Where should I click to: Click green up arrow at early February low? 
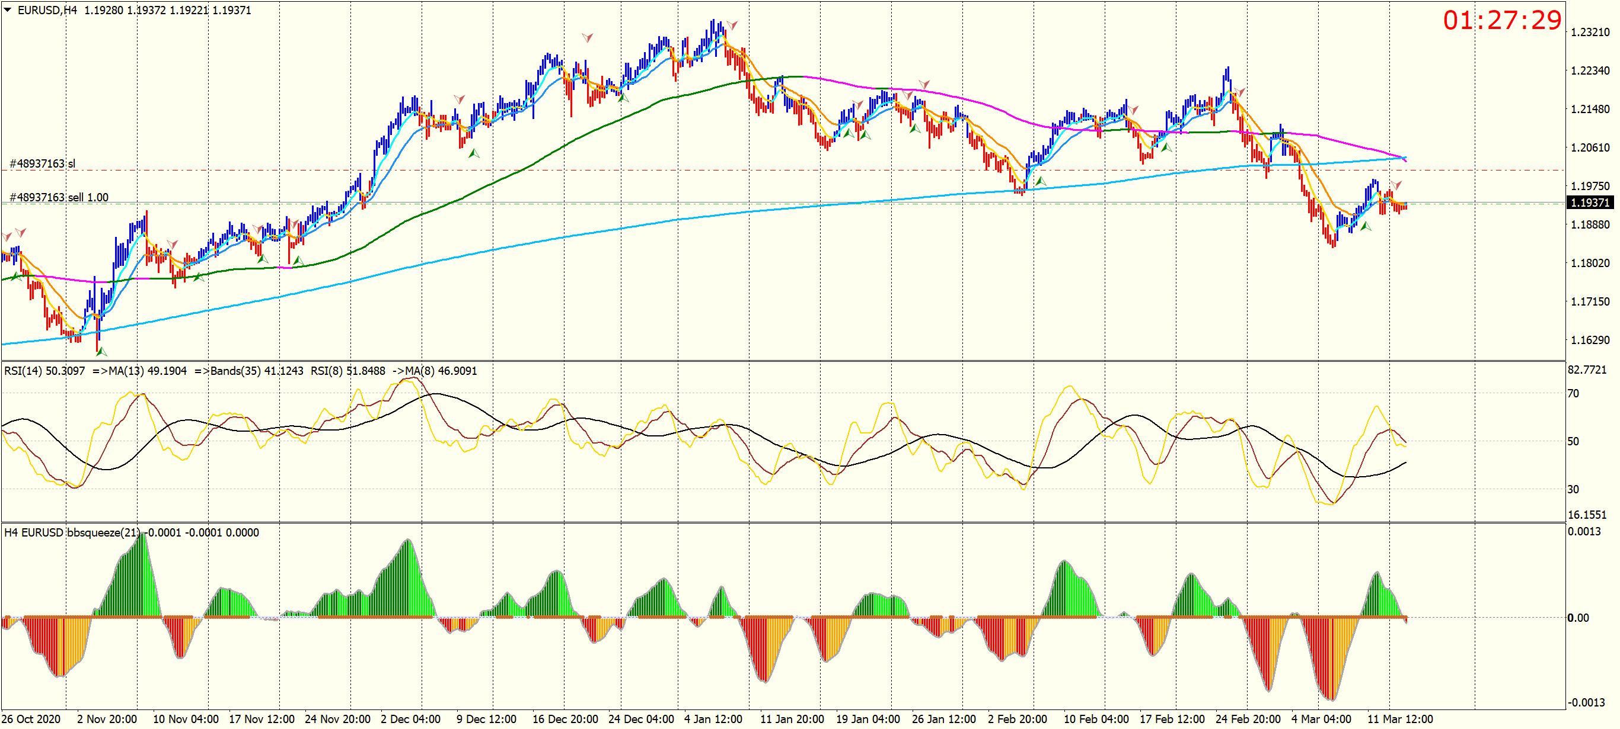click(1041, 181)
